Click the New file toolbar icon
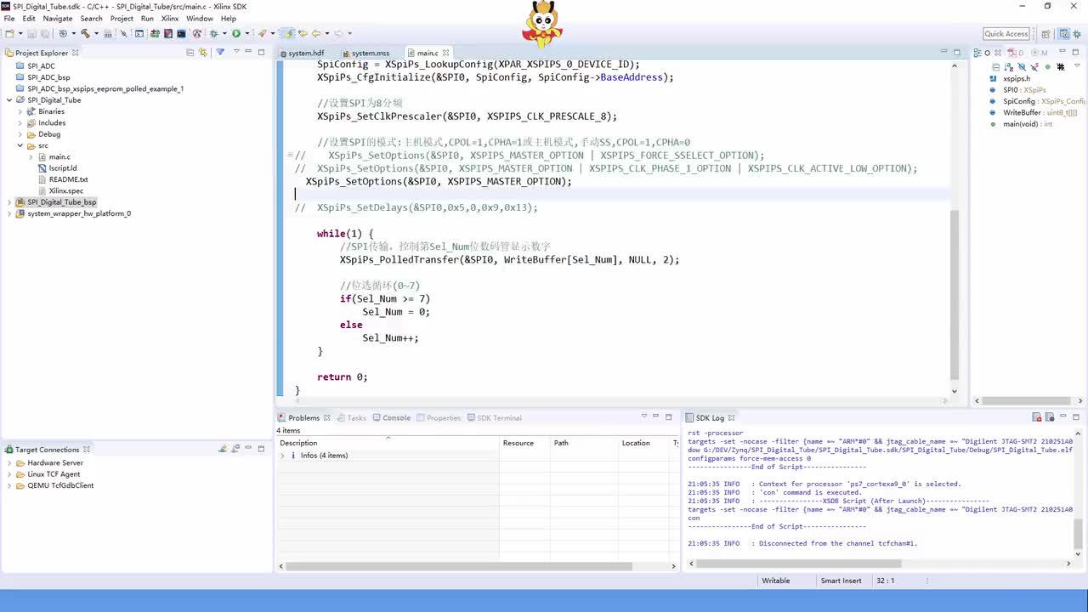 coord(9,34)
